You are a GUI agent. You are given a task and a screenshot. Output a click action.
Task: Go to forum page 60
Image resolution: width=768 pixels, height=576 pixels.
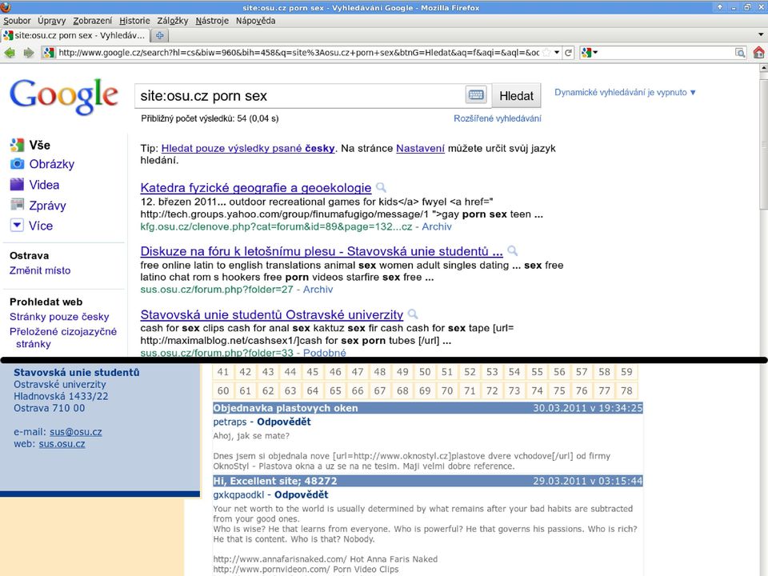coord(223,391)
